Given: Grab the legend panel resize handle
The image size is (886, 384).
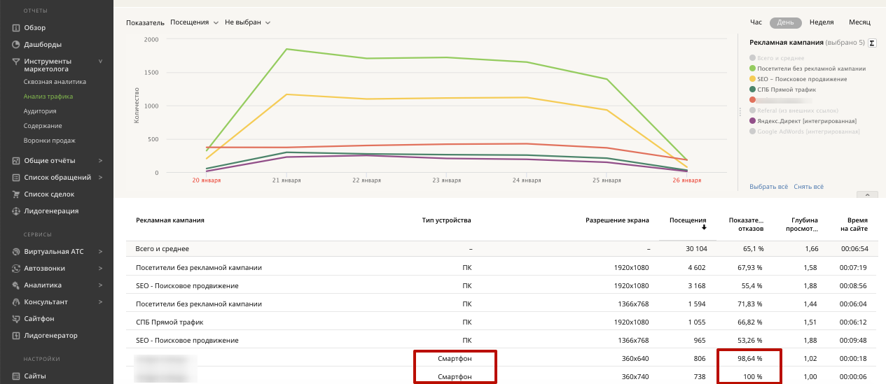Looking at the screenshot, I should [x=740, y=112].
